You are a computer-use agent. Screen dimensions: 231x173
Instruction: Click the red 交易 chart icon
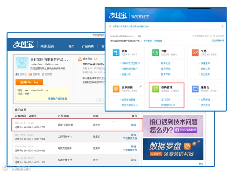point(195,53)
